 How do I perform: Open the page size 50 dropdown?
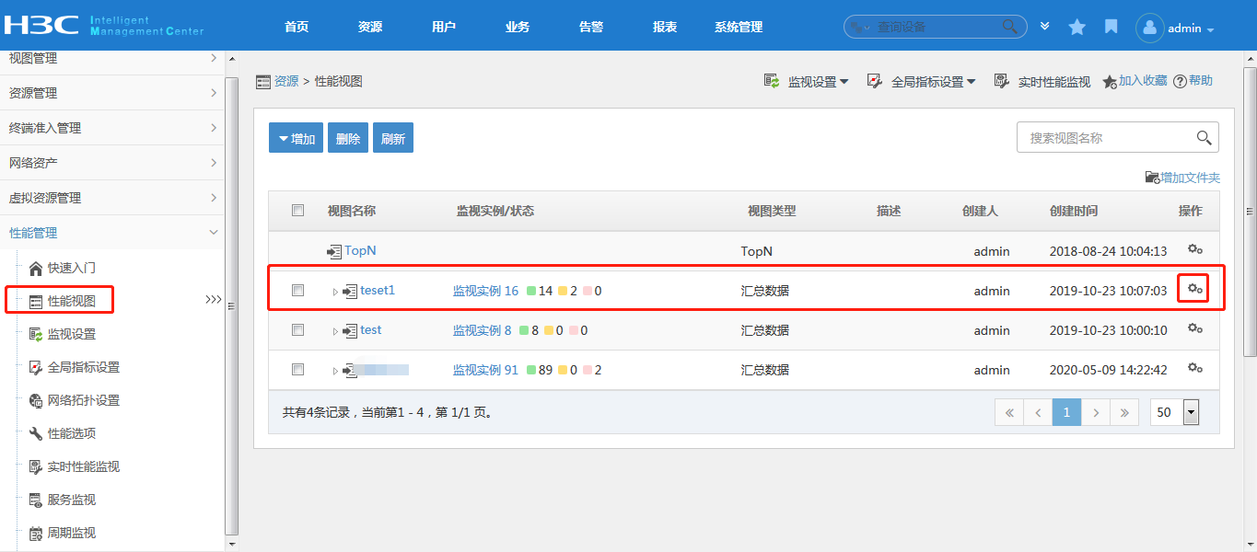click(x=1192, y=412)
